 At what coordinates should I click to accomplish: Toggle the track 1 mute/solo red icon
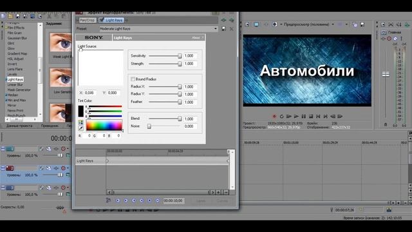[63, 149]
